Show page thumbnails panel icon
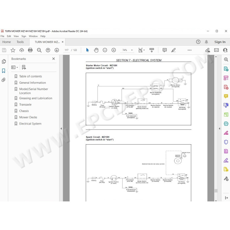Image resolution: width=230 pixels, height=230 pixels. point(4,61)
